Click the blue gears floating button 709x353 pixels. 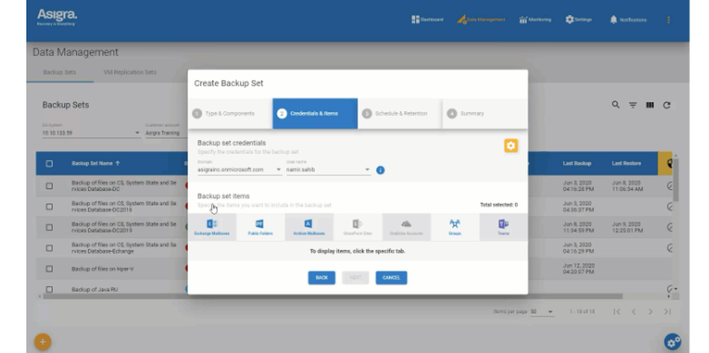[672, 342]
